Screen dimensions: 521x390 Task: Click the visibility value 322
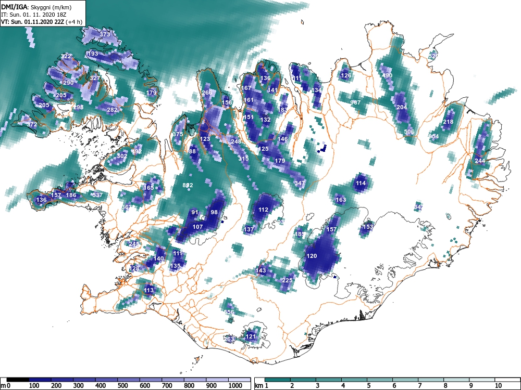66,56
